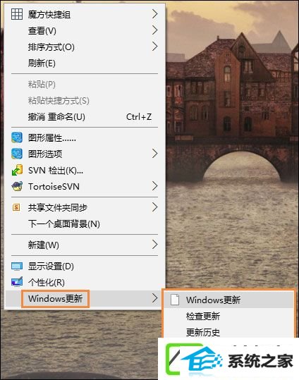Click the SVN 检出 checkout icon
Viewport: 299px width, 380px height.
[17, 170]
